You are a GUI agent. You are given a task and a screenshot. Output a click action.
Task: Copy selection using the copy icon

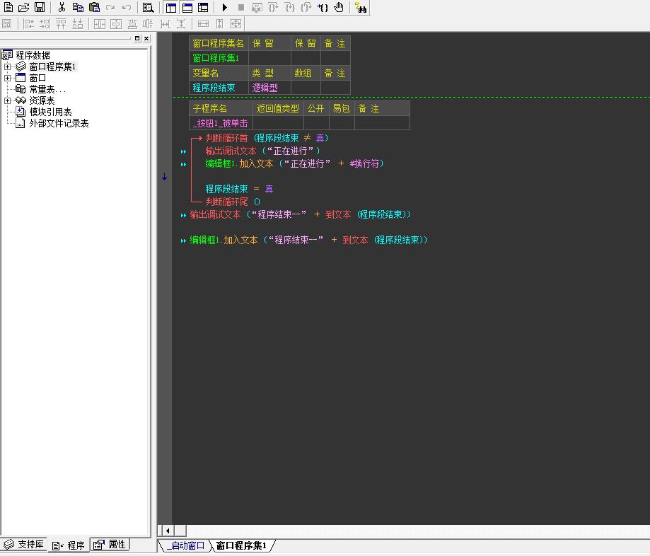[x=78, y=7]
